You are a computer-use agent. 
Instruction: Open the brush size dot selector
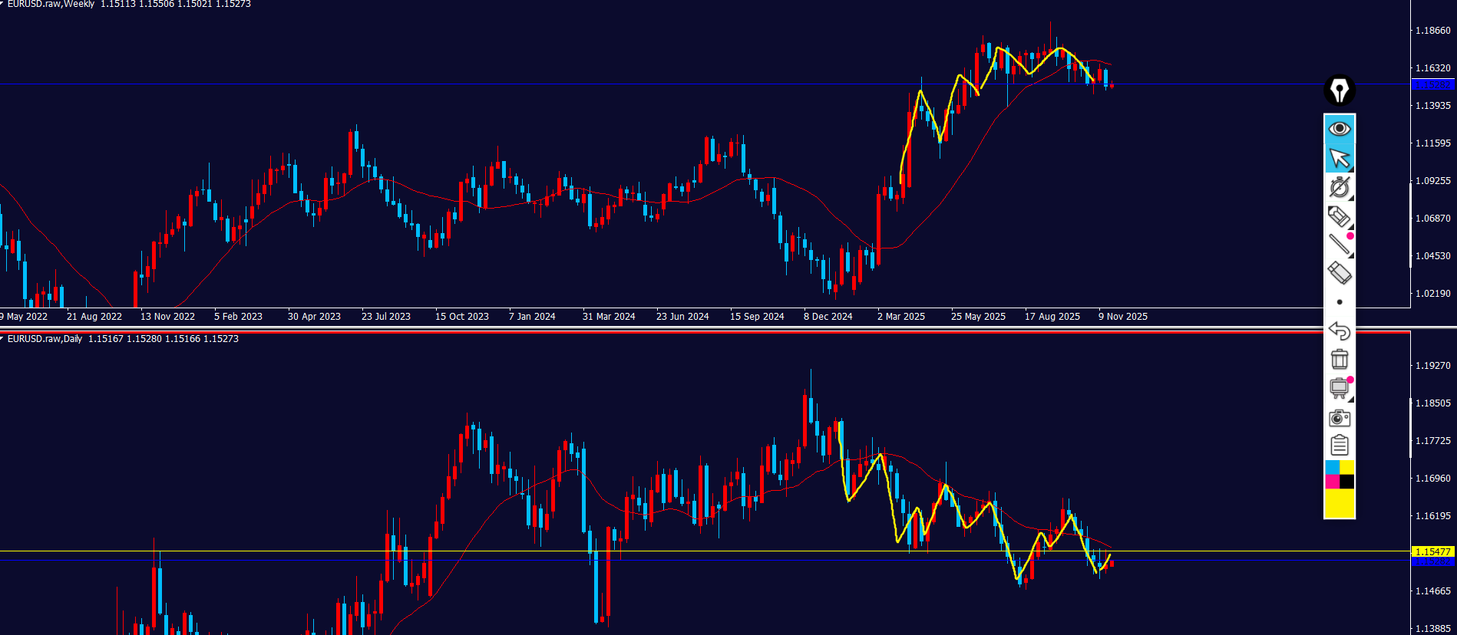tap(1340, 302)
